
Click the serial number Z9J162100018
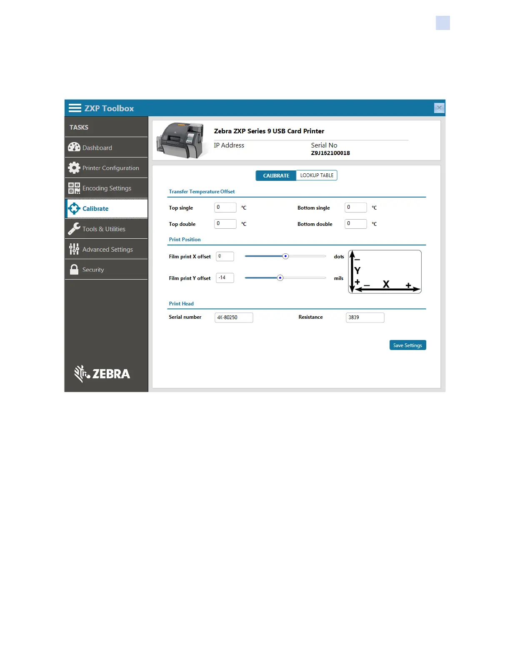[x=330, y=153]
